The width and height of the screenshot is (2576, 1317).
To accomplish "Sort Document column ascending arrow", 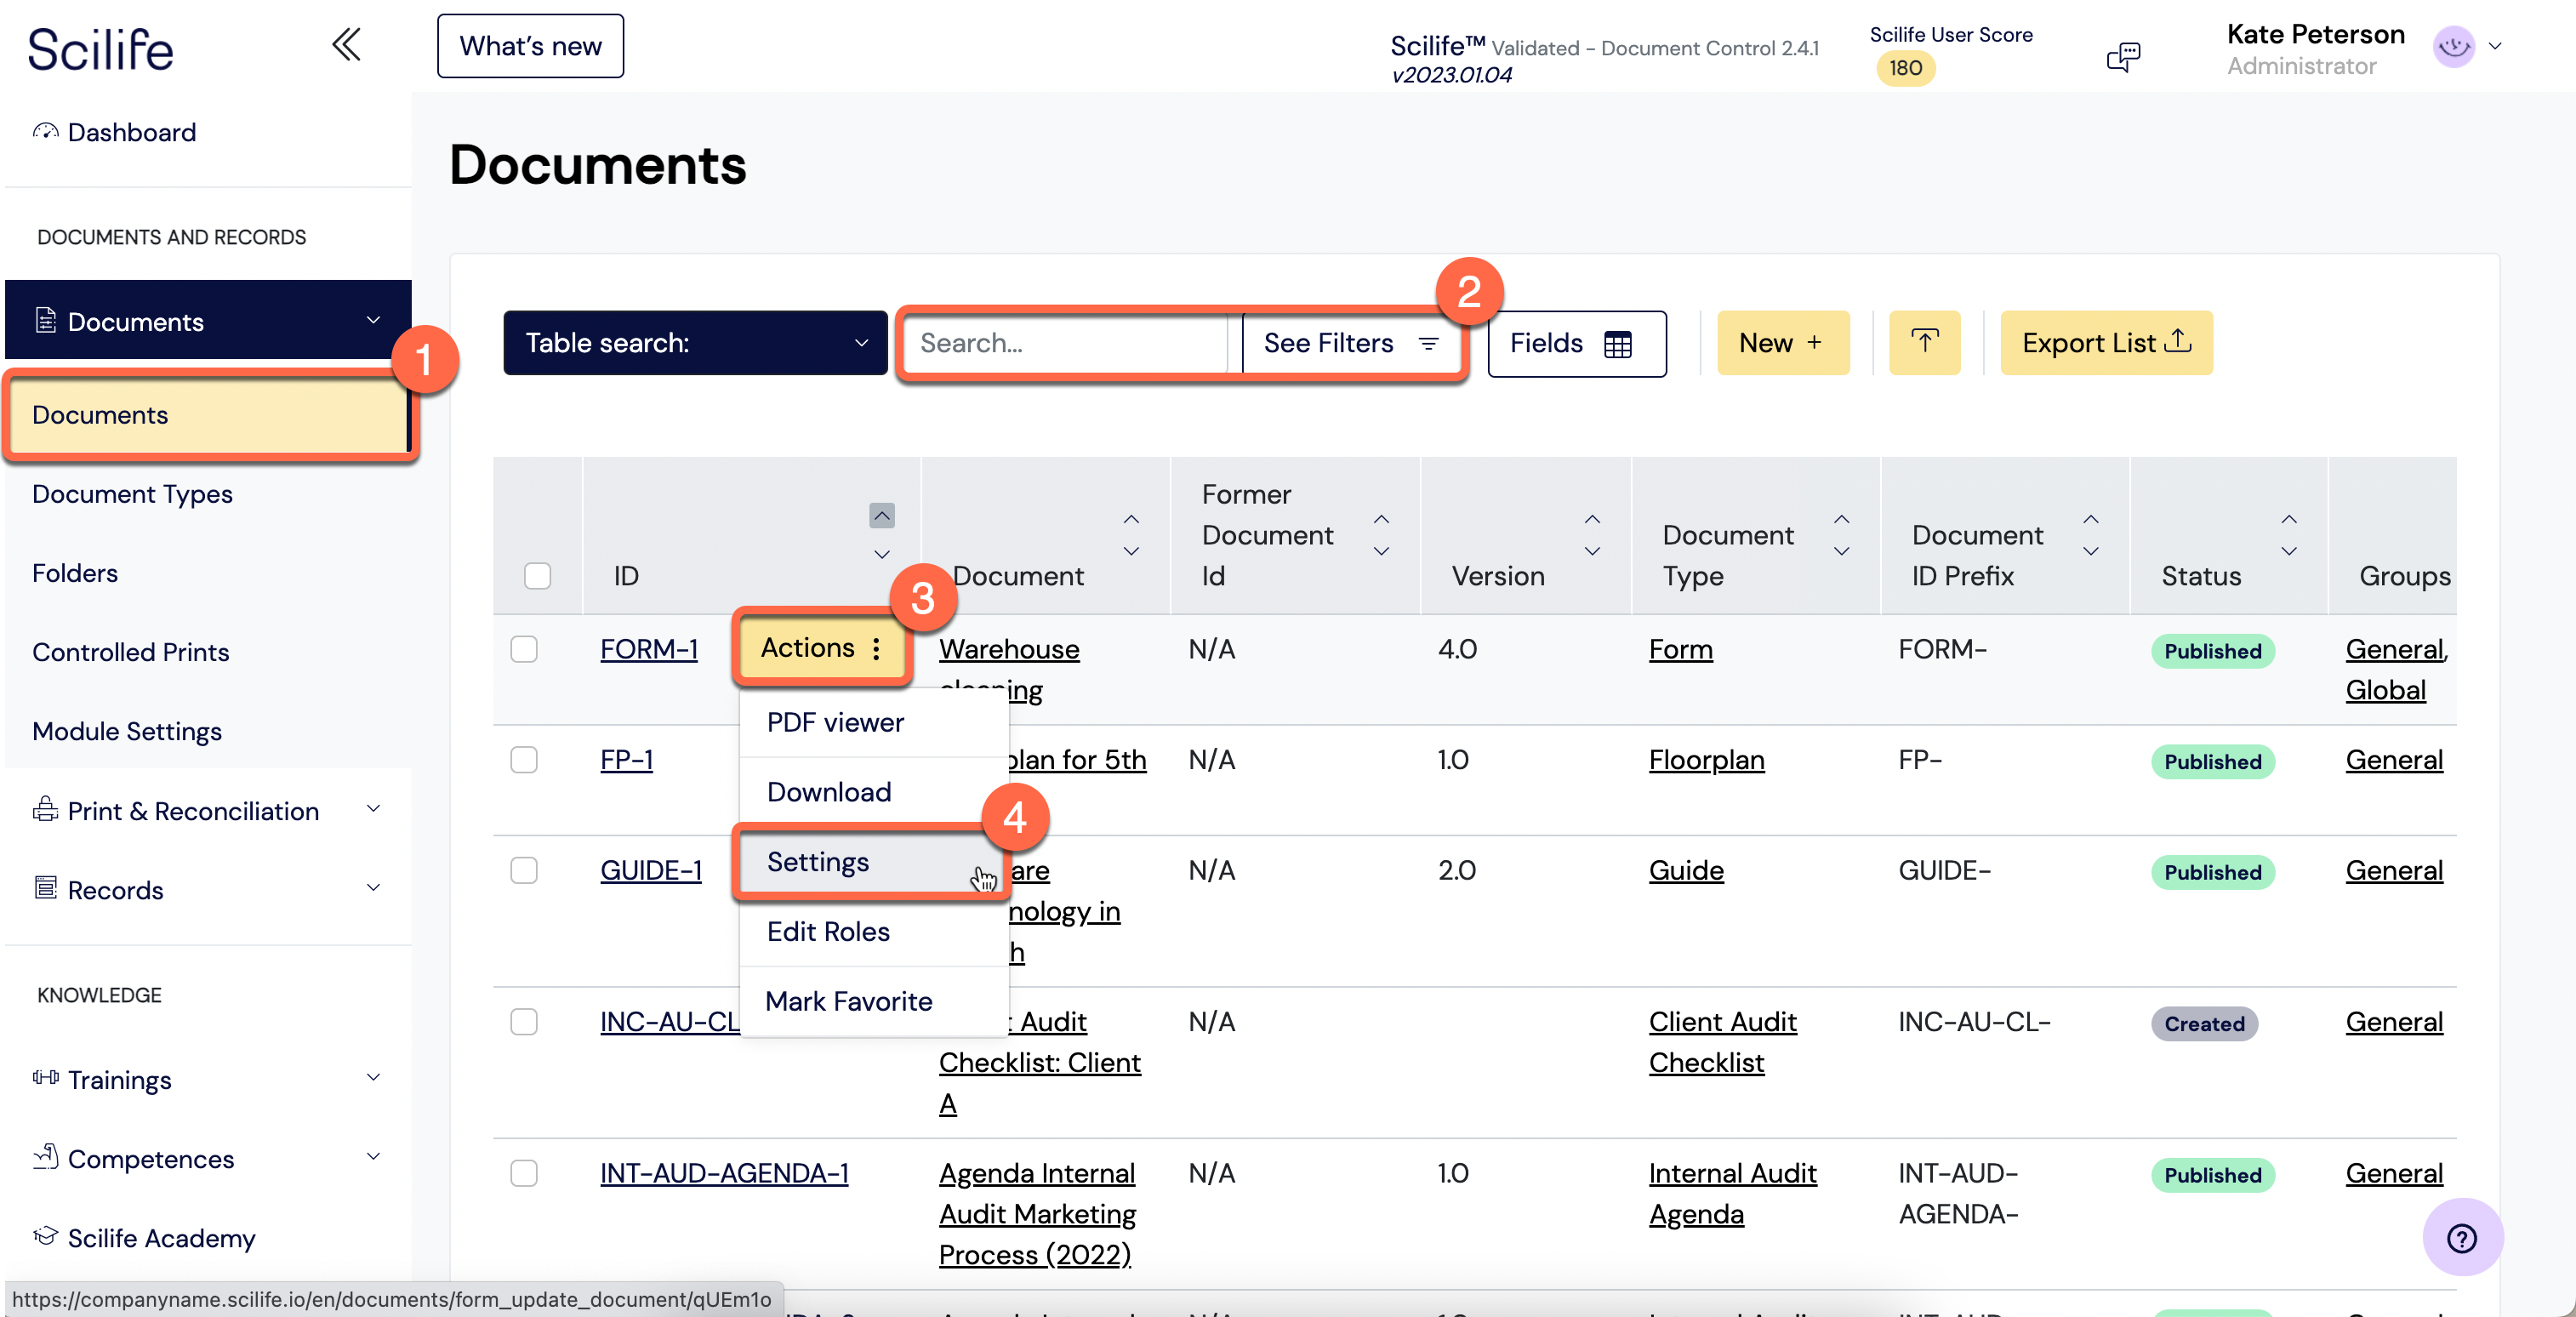I will coord(1131,520).
